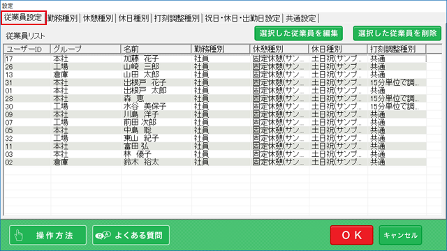Go to the 共通設定 tab
The width and height of the screenshot is (447, 251).
click(301, 18)
